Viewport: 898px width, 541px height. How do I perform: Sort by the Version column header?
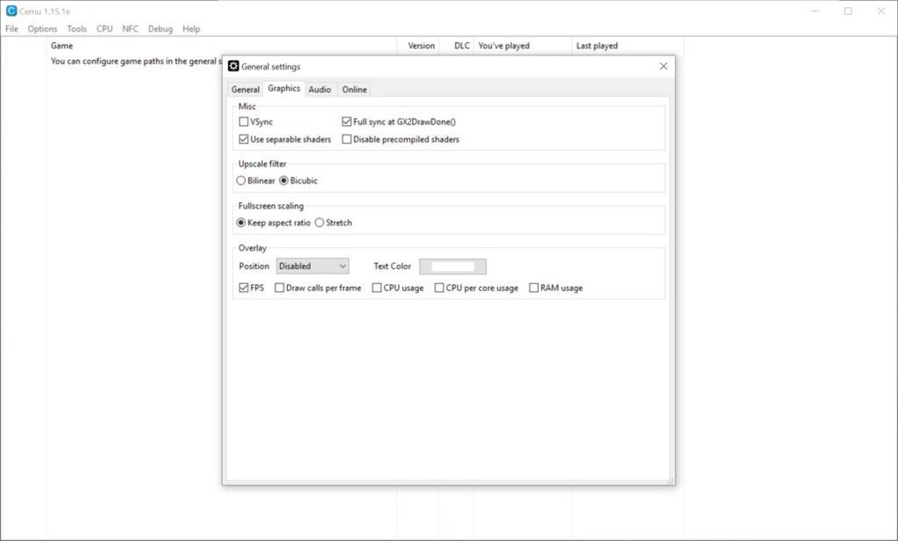pos(418,46)
